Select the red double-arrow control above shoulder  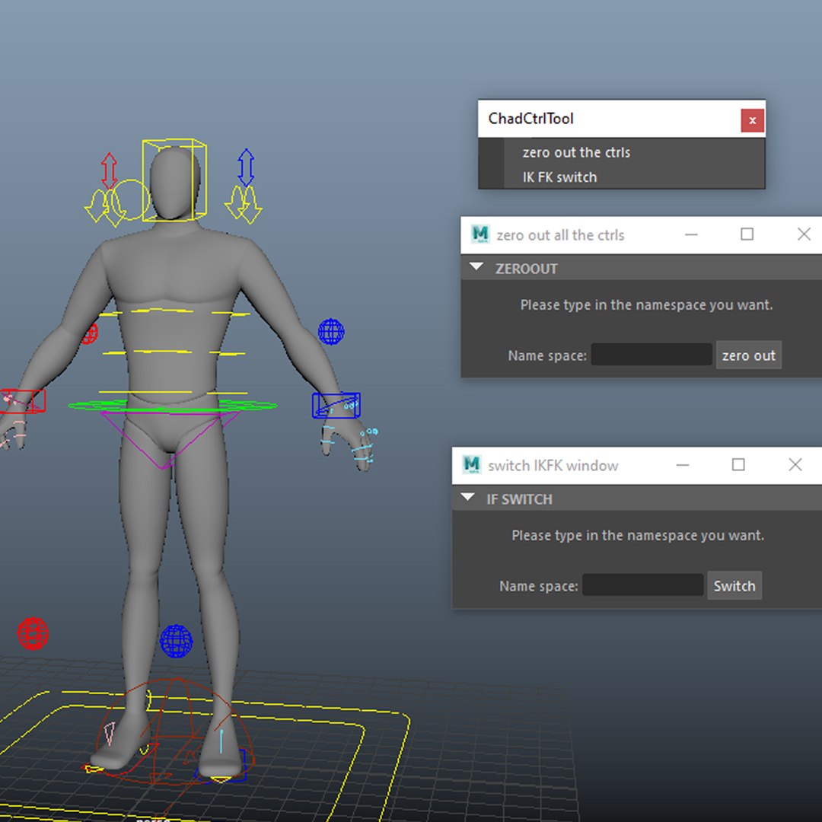(x=109, y=171)
